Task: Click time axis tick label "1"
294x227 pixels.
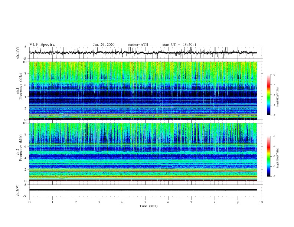Action: 52,202
